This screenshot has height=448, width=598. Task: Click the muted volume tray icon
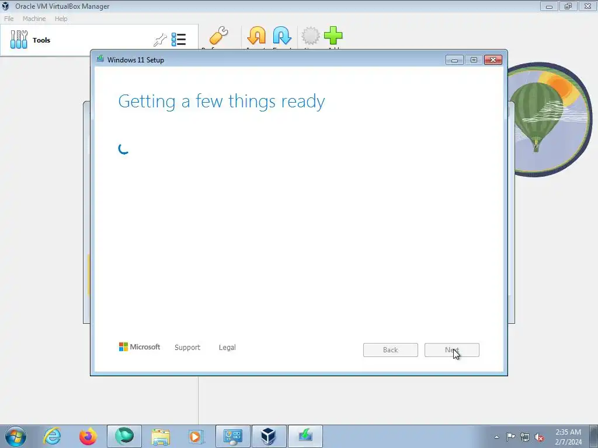click(x=539, y=437)
